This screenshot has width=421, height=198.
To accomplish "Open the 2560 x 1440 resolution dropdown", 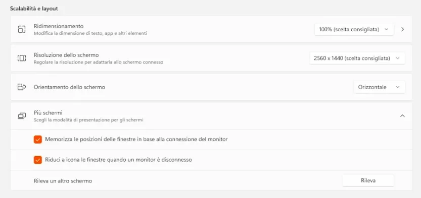I will point(357,58).
